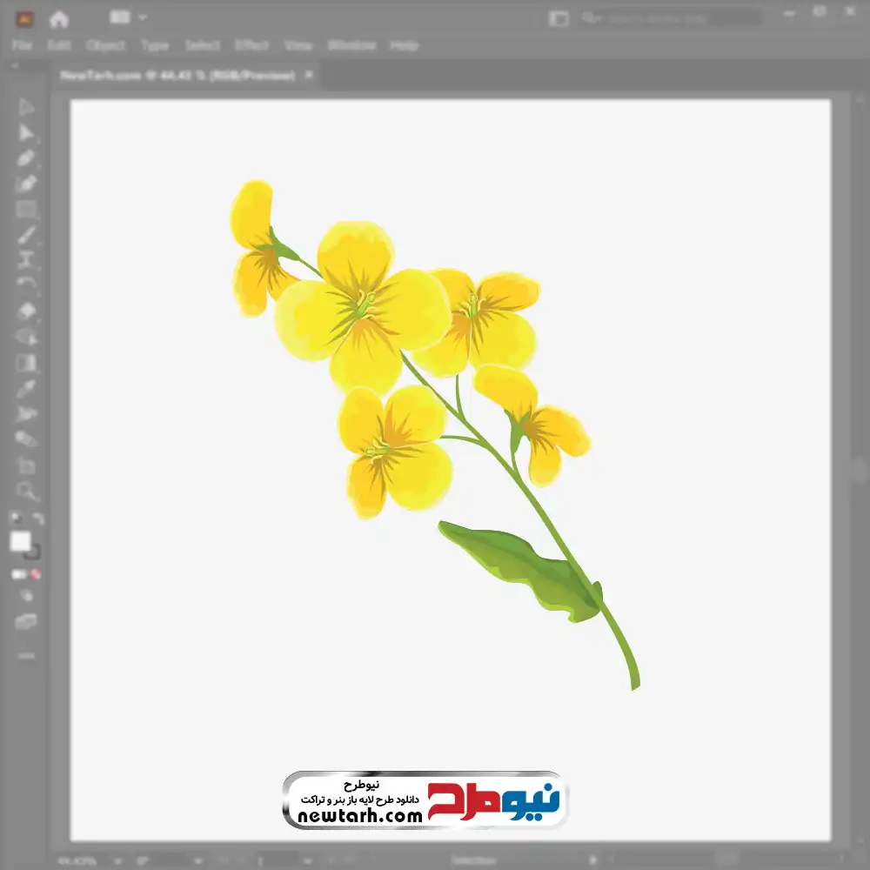This screenshot has width=870, height=870.
Task: Select the Eraser tool
Action: (x=26, y=311)
